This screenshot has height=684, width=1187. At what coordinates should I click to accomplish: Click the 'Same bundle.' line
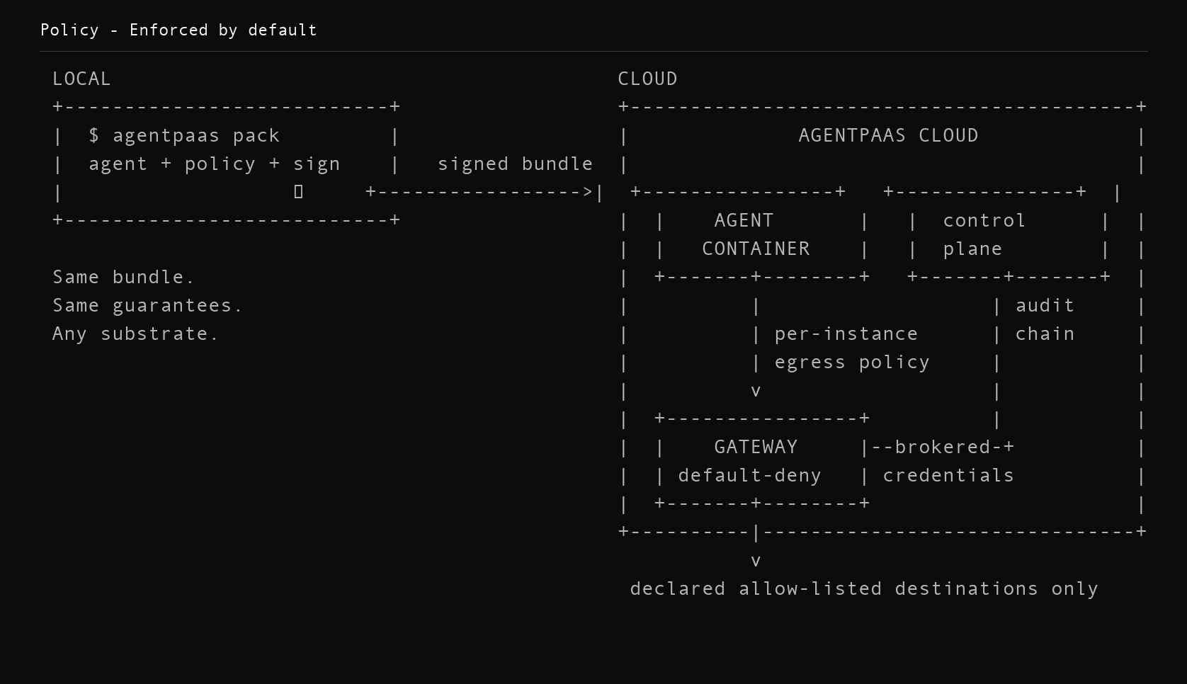coord(123,277)
